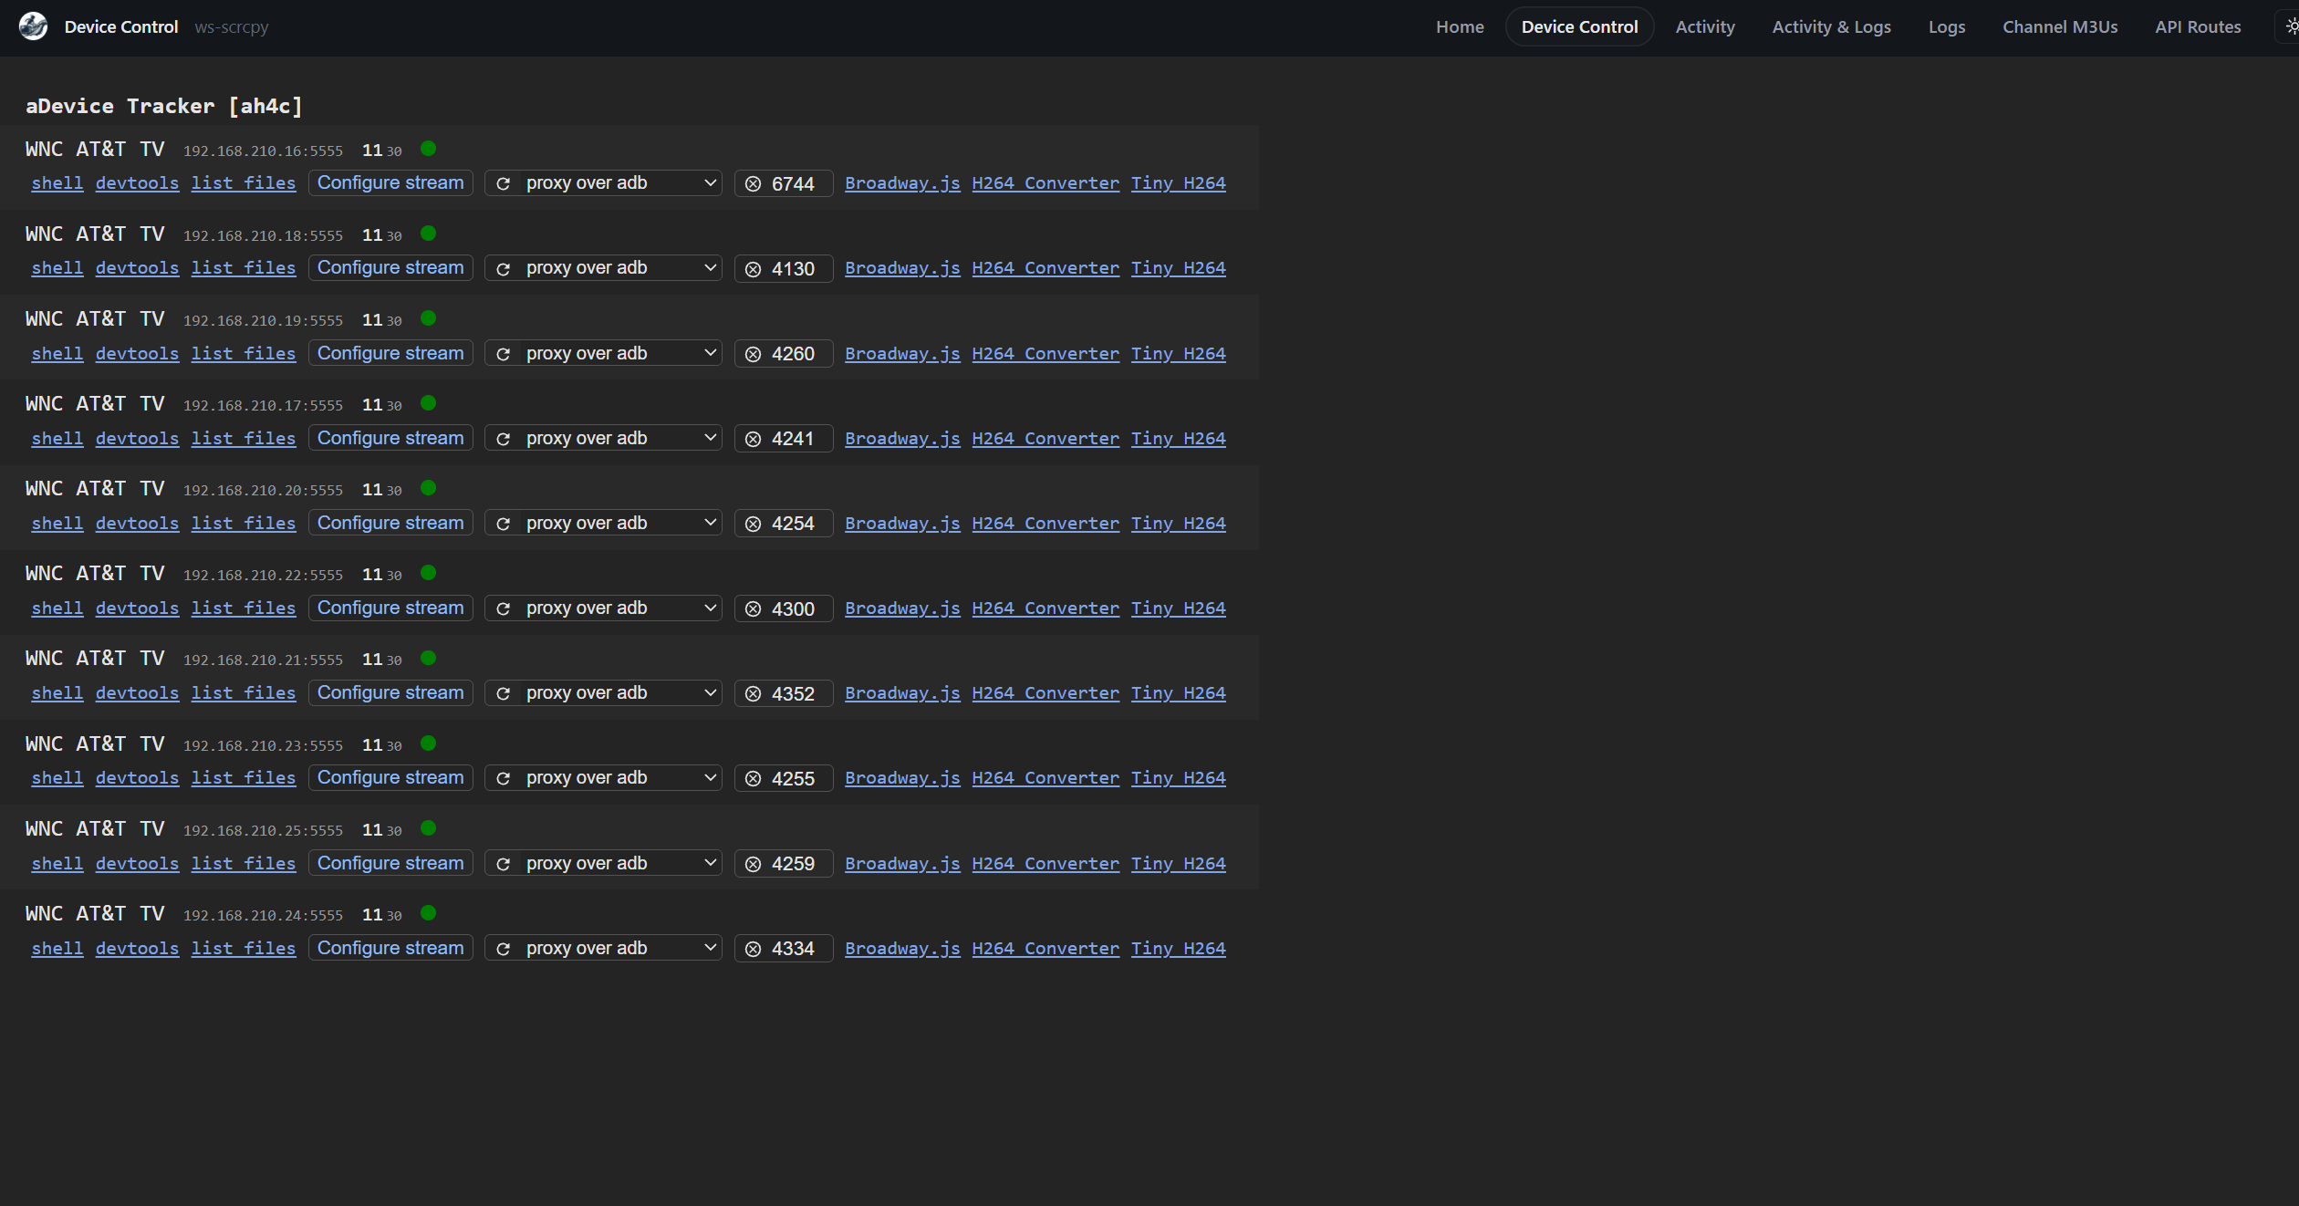Image resolution: width=2299 pixels, height=1206 pixels.
Task: Click refresh icon for device 192.168.210.25
Action: point(503,864)
